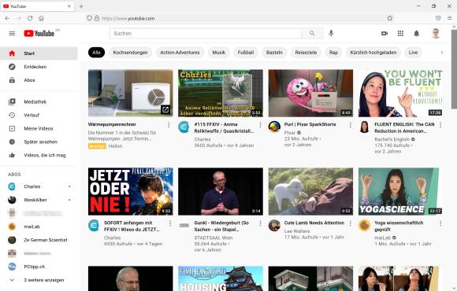Click the YouTube logo

(x=39, y=34)
